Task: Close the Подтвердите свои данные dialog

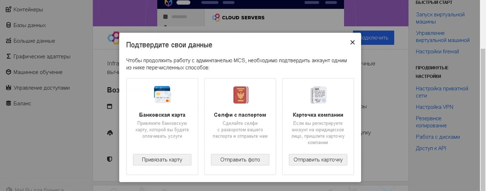Action: [x=352, y=42]
